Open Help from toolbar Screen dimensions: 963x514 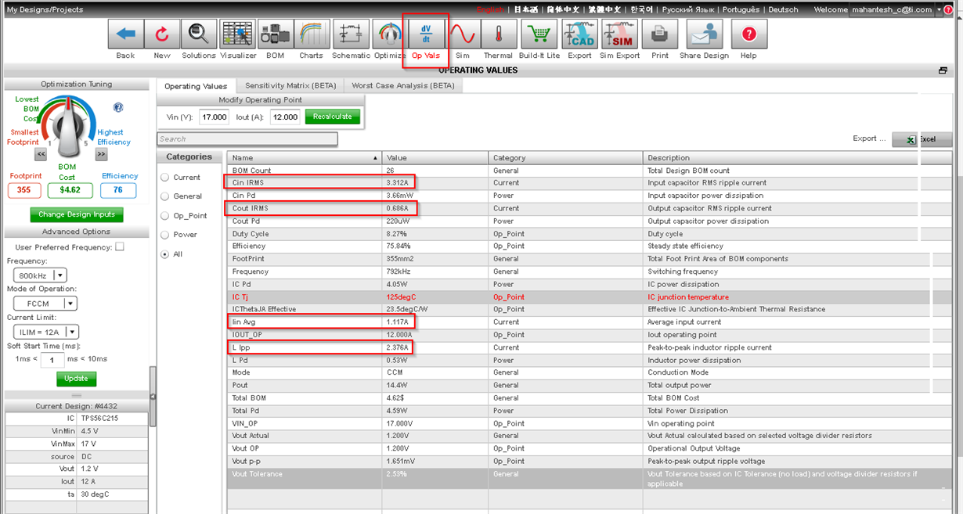coord(749,34)
